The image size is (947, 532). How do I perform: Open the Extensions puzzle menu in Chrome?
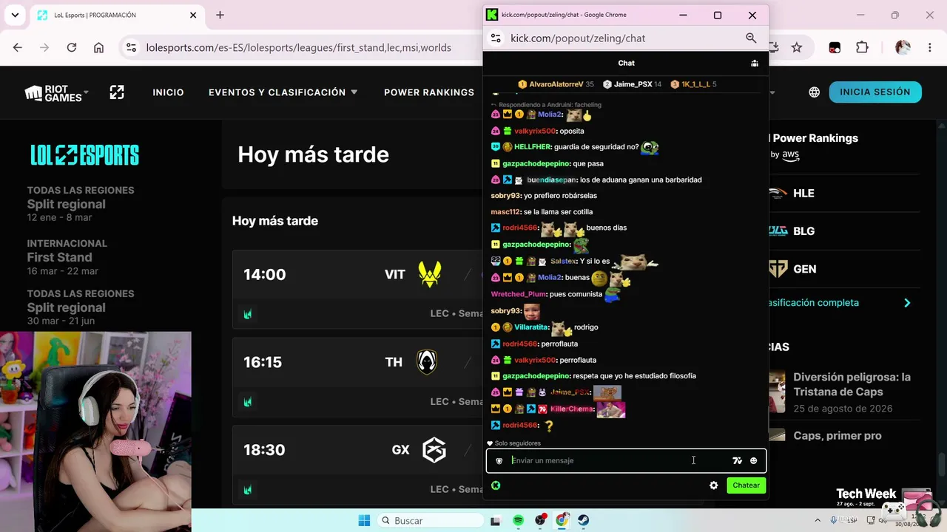coord(862,47)
